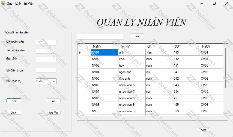
Task: Click the horizontal scrollbar under the table
Action: [150, 118]
